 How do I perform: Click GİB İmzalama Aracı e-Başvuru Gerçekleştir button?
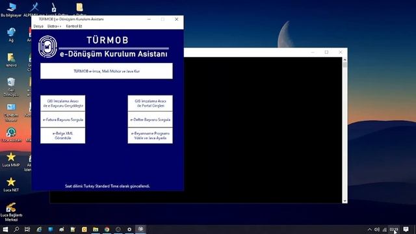[x=63, y=103]
